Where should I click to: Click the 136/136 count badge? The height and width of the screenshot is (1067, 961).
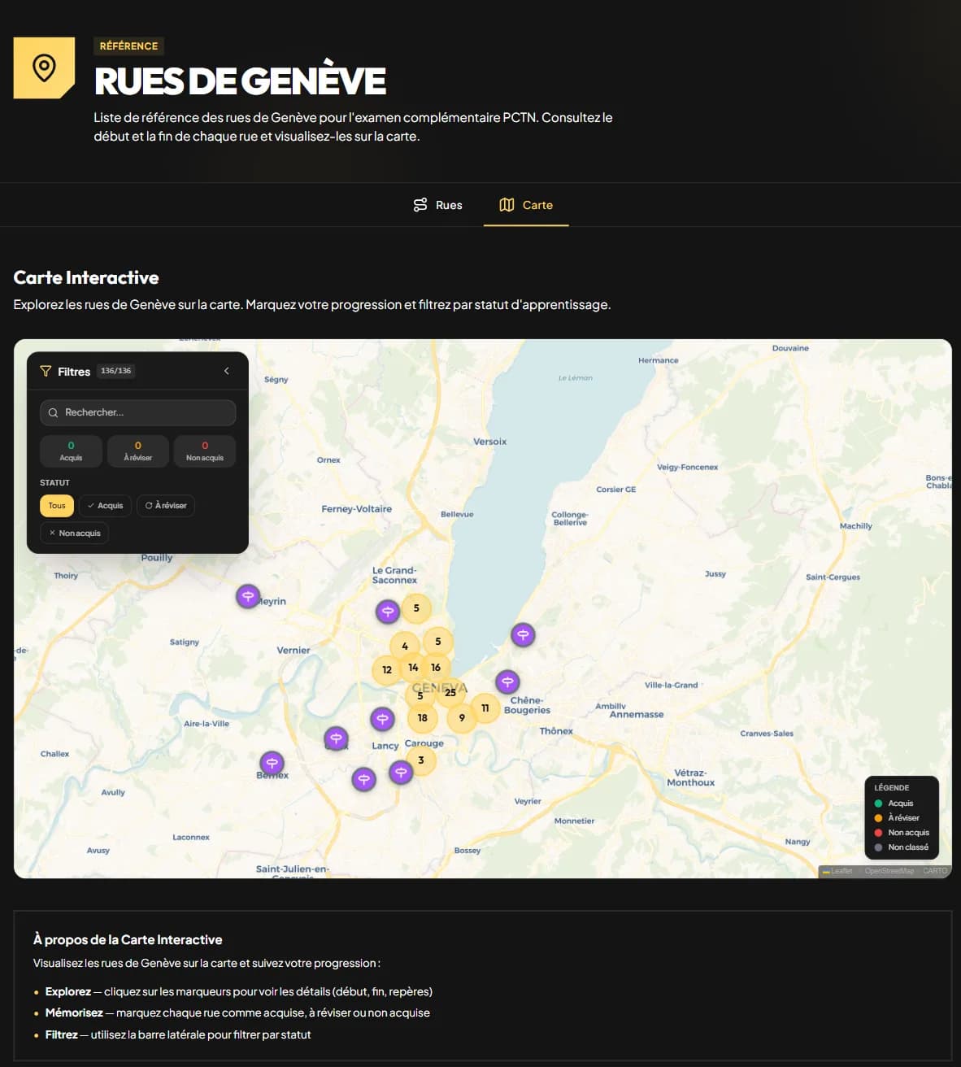(x=116, y=371)
